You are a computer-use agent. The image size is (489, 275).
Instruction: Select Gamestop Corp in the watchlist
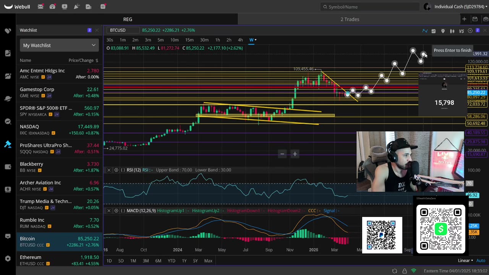click(x=59, y=92)
